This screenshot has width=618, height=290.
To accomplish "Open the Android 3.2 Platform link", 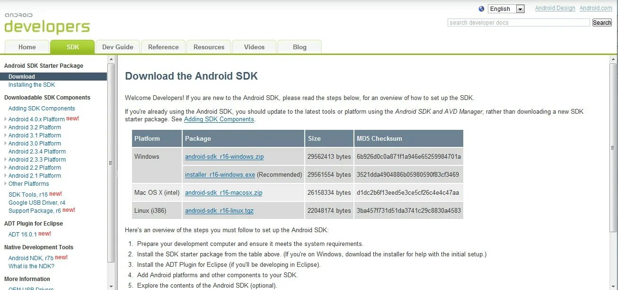I will [x=35, y=127].
